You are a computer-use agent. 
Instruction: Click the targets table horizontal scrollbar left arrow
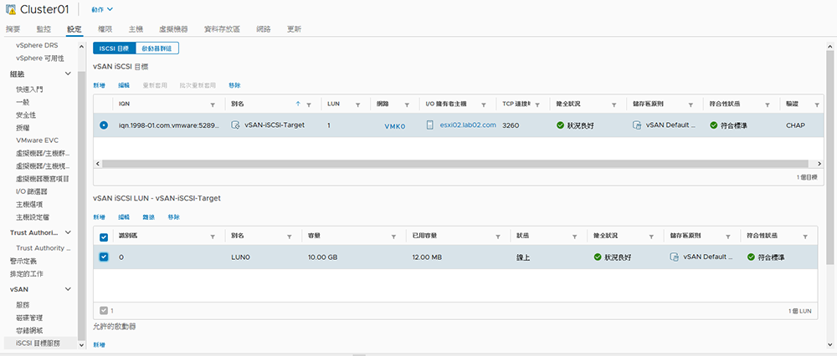(x=97, y=164)
